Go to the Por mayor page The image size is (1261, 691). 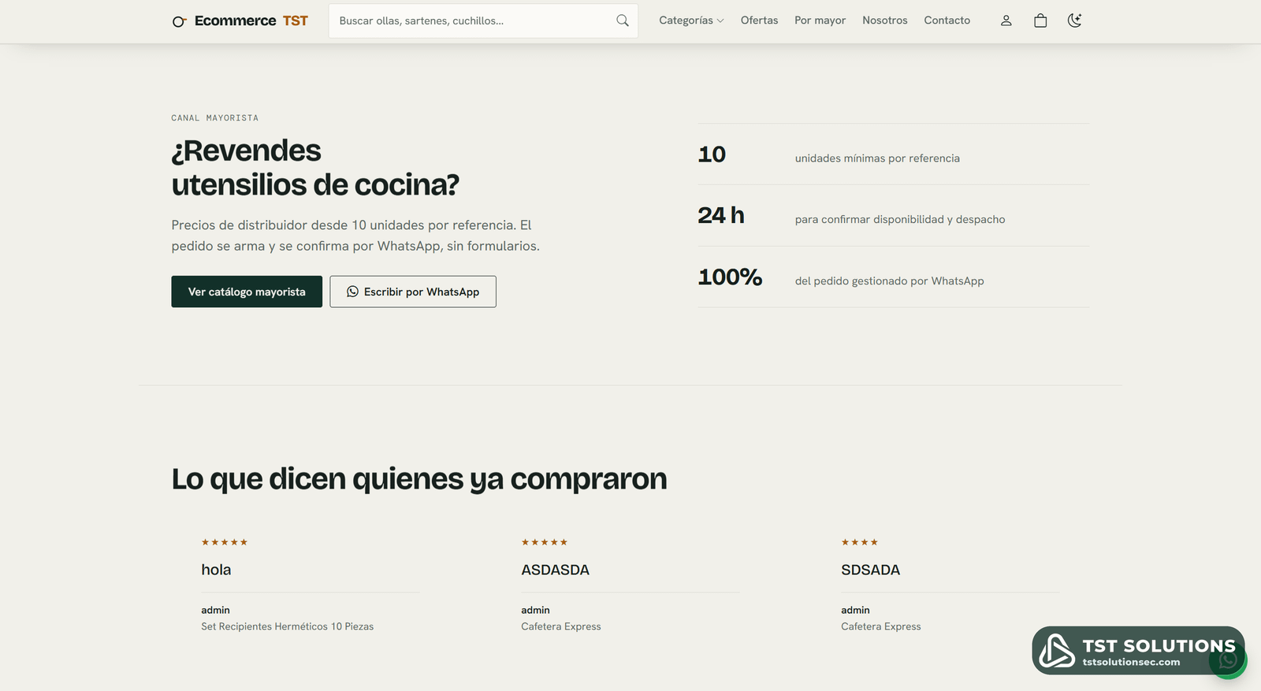820,20
